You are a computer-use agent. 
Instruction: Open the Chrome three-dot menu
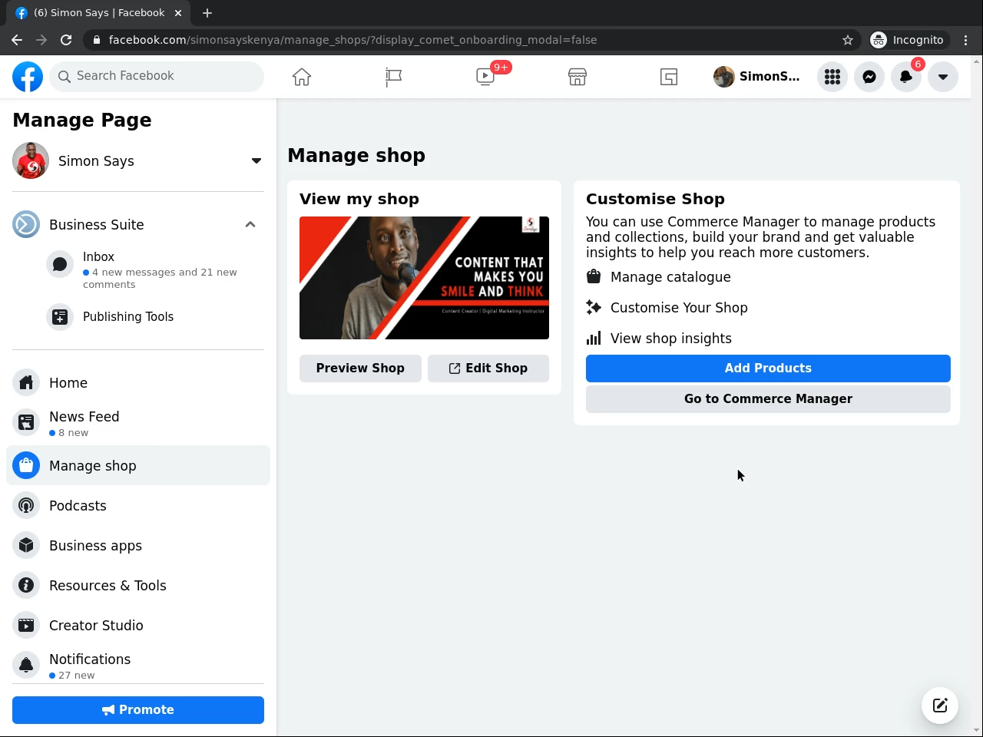(966, 40)
